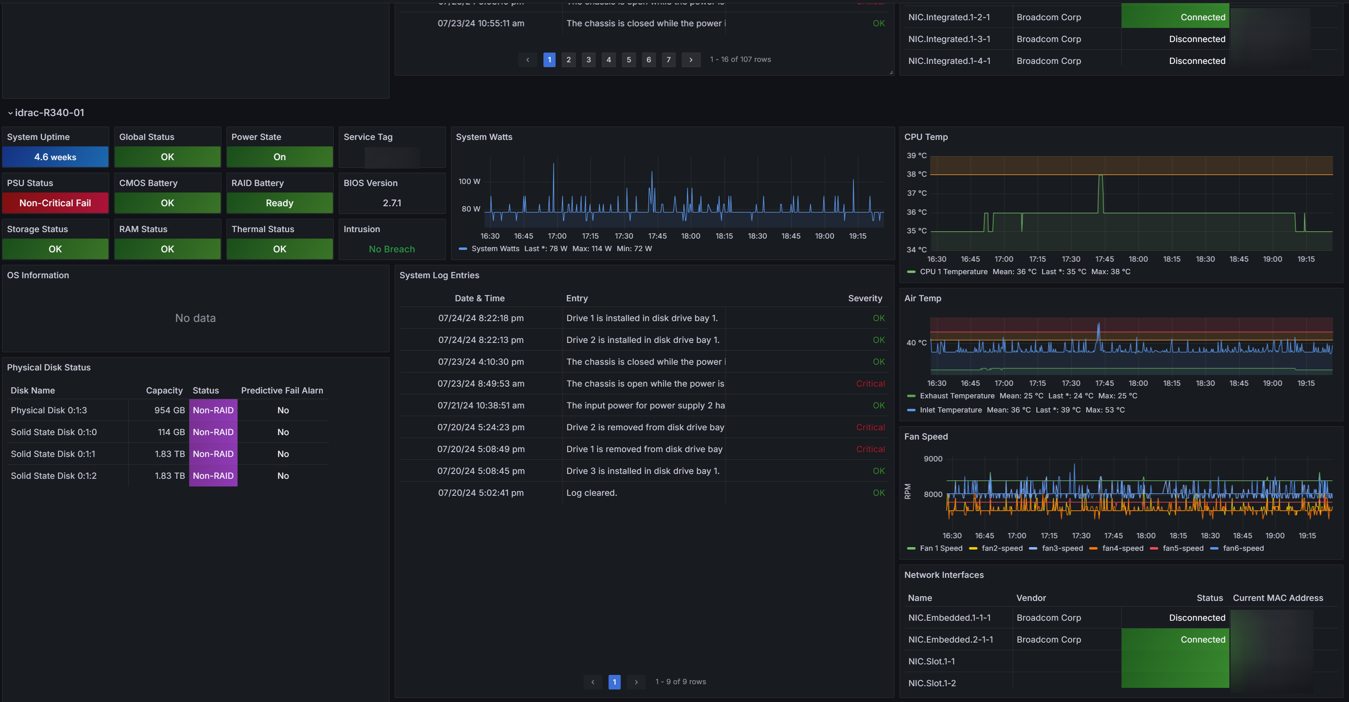Click Fan 1 Speed green legend swatch
Image resolution: width=1349 pixels, height=702 pixels.
[x=911, y=548]
